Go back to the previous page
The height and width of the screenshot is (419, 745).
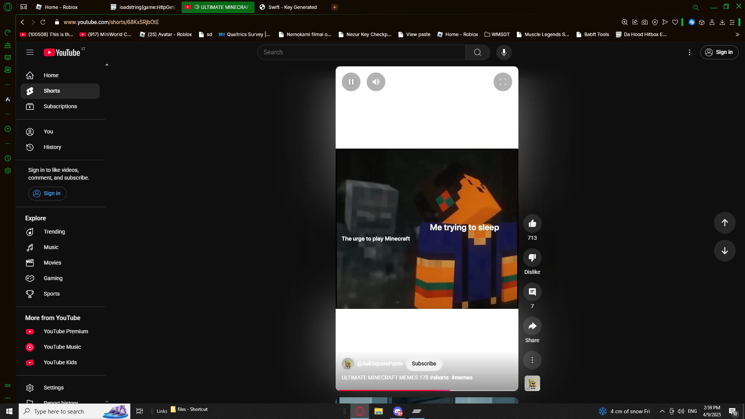[23, 22]
